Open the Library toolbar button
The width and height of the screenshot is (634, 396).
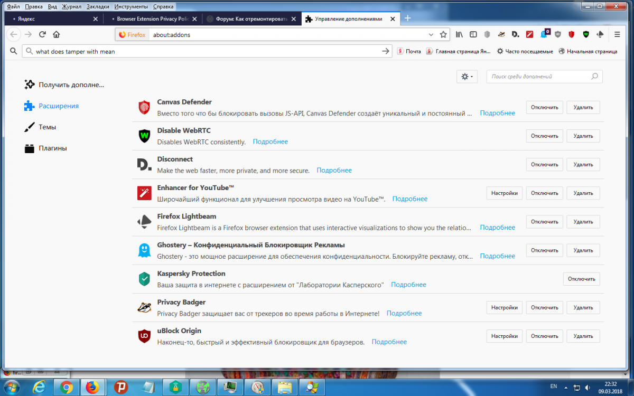[x=459, y=34]
